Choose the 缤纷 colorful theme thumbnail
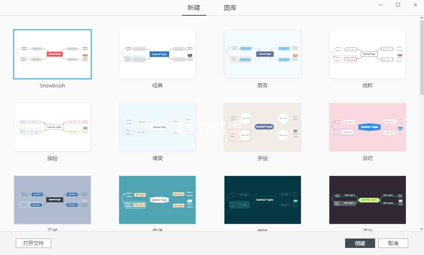Image resolution: width=424 pixels, height=255 pixels. coord(52,127)
